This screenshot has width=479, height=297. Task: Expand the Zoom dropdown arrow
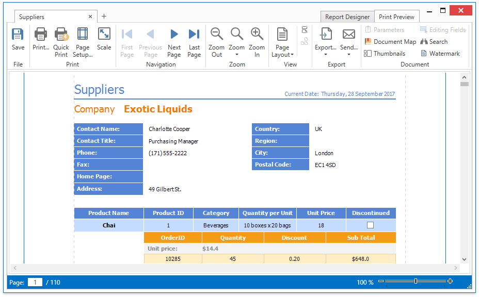[x=237, y=55]
